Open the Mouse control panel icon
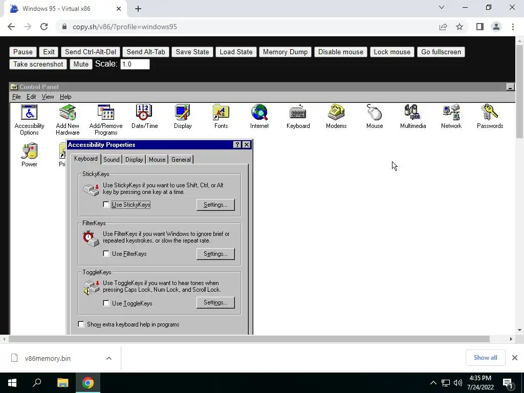Screen dimensions: 524x393 click(374, 116)
